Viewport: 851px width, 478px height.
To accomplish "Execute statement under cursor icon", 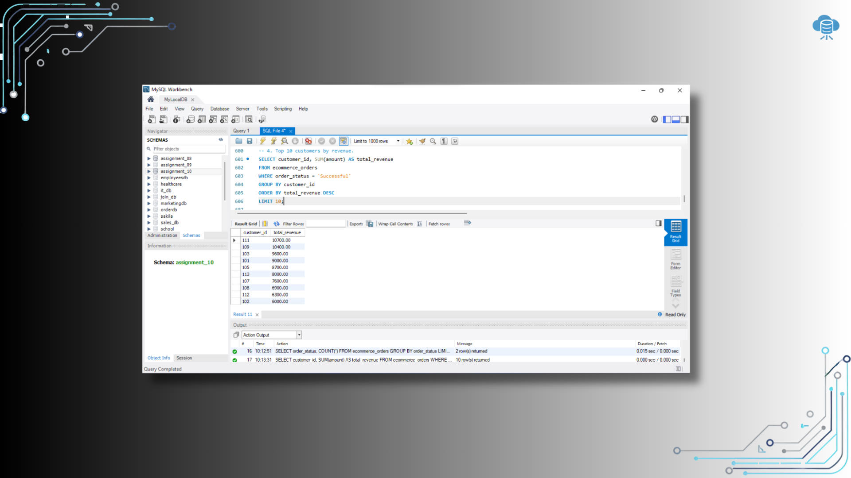I will click(x=273, y=141).
